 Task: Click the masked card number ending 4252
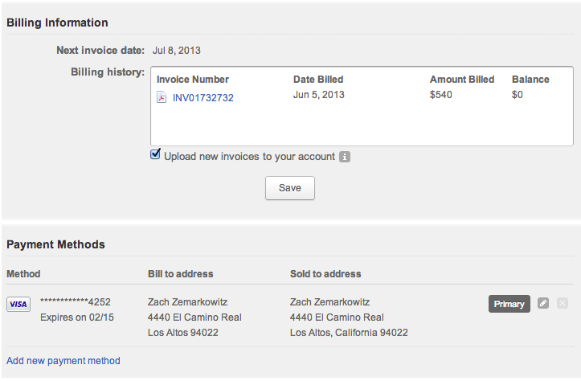coord(76,302)
